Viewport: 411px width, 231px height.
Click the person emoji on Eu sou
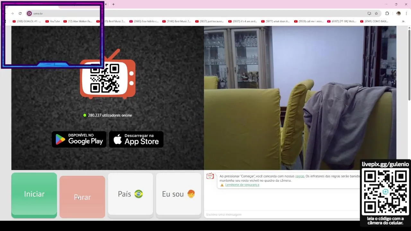[191, 194]
